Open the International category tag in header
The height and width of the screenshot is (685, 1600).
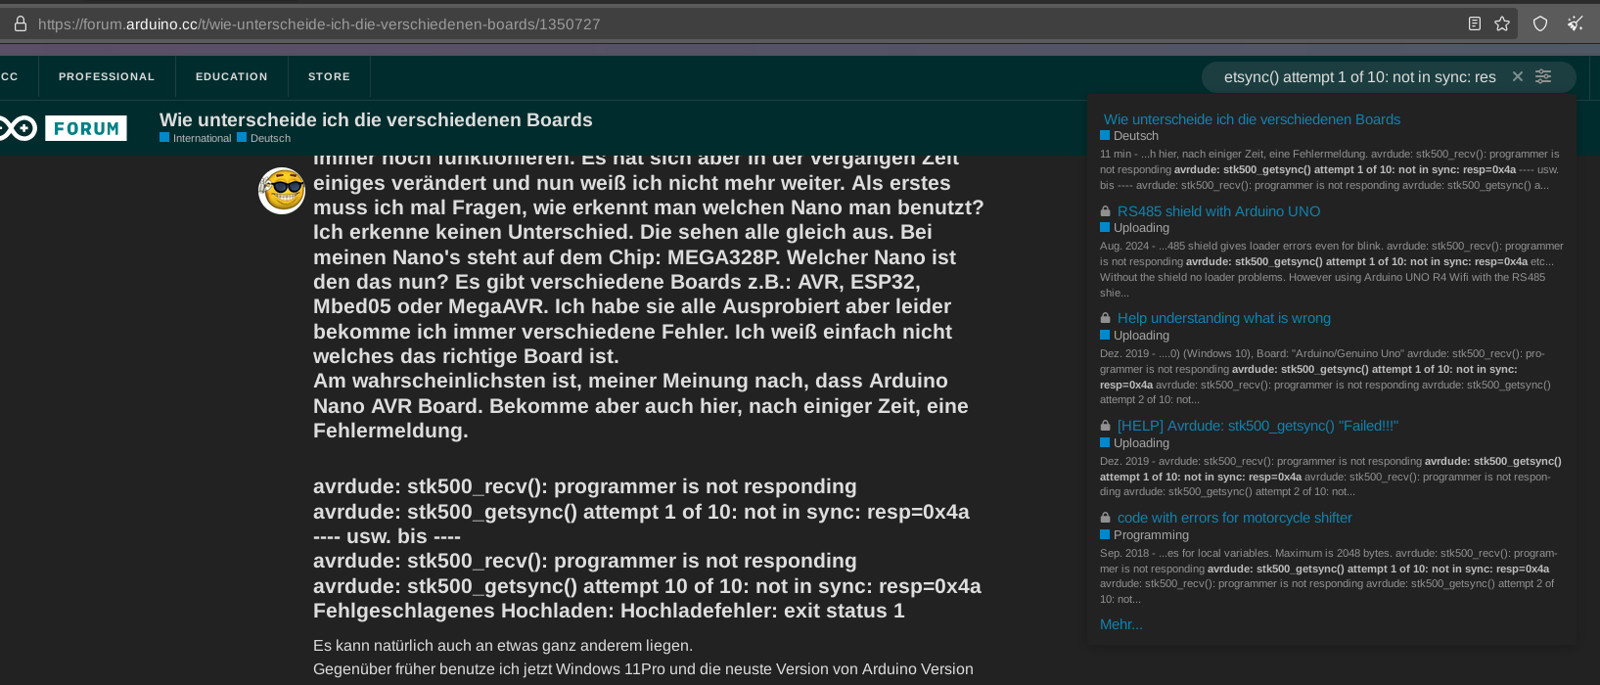(196, 138)
